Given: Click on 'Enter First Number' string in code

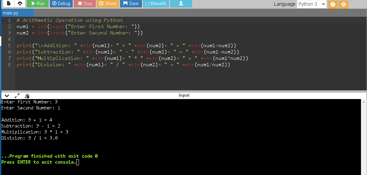Looking at the screenshot, I should tap(101, 26).
